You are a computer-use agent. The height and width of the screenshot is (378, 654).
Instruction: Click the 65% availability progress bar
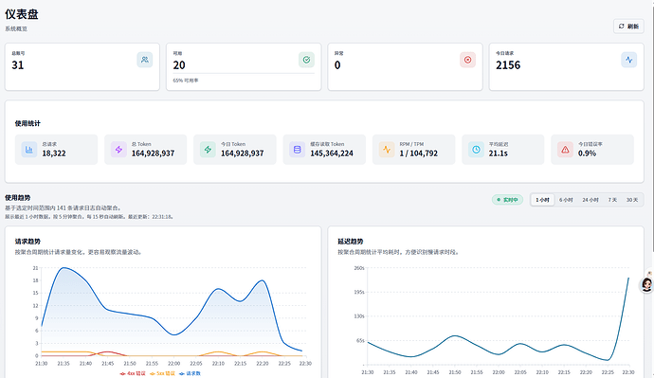click(244, 73)
